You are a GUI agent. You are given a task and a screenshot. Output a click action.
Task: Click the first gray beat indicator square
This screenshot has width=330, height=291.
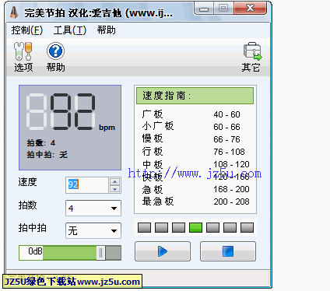(x=144, y=227)
